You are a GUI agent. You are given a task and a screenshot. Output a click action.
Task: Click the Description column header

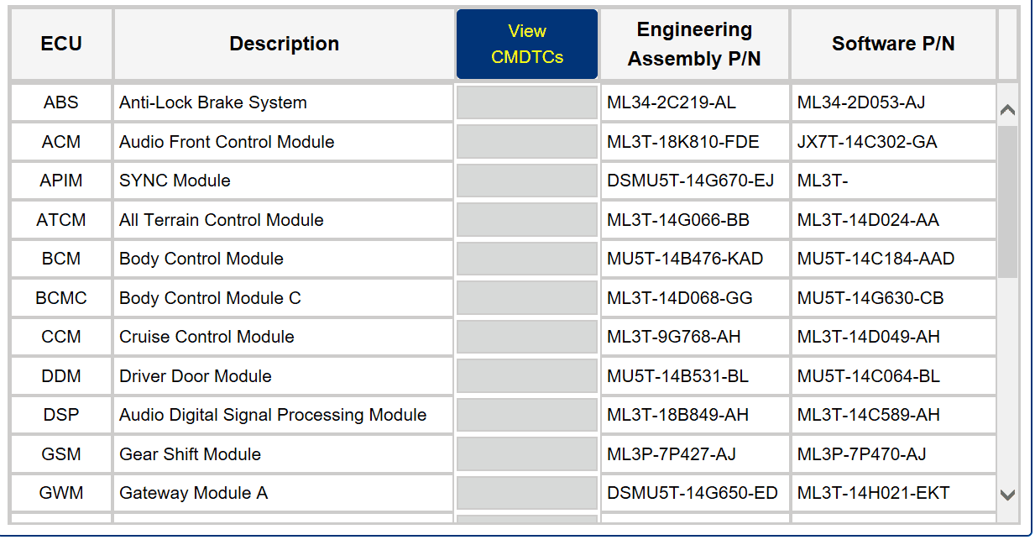[284, 45]
